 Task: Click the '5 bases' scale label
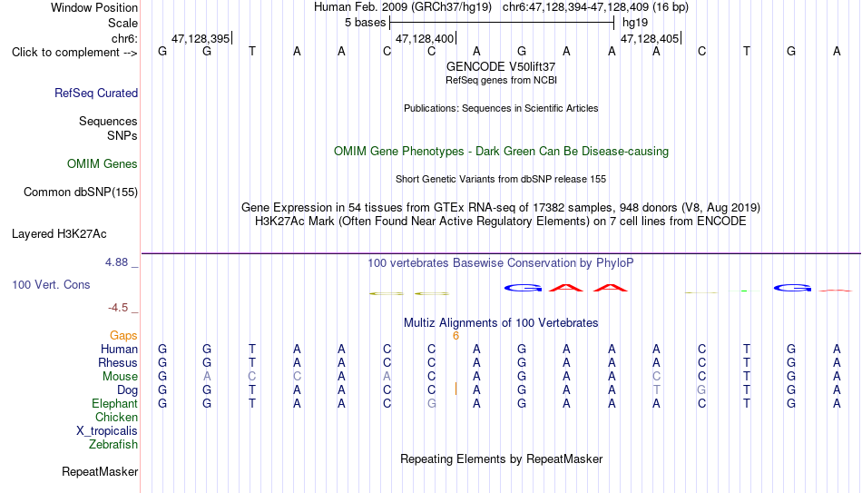[365, 23]
